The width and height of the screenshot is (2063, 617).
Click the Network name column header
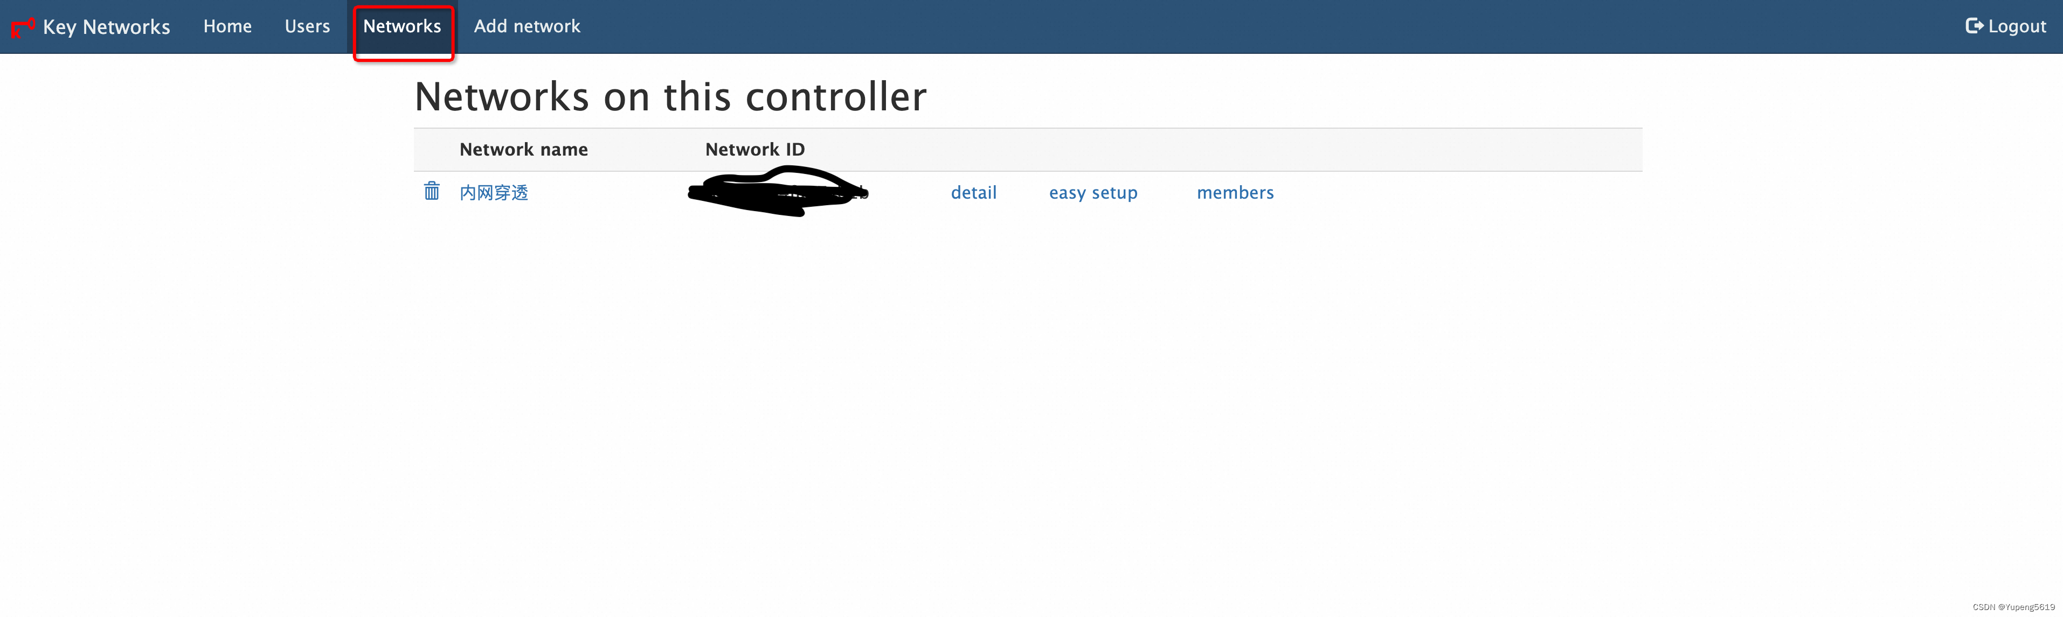tap(524, 149)
